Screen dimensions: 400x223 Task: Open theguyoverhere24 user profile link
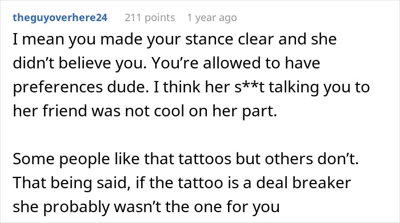tap(60, 18)
